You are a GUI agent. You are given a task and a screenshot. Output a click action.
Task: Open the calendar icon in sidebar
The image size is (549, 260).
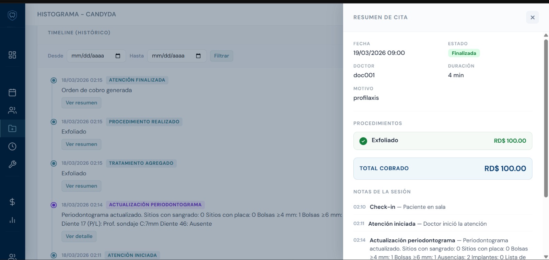click(x=12, y=92)
